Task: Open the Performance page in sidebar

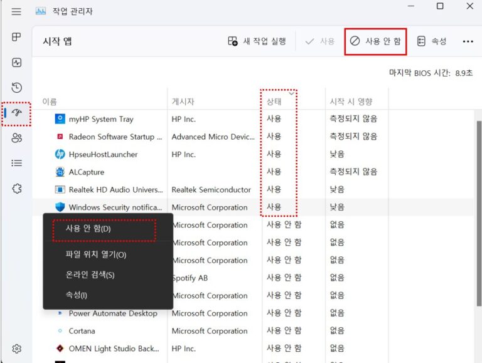Action: 16,63
